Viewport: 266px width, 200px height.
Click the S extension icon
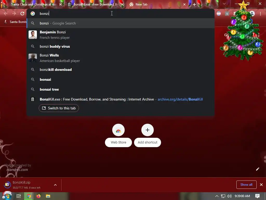[x=227, y=14]
